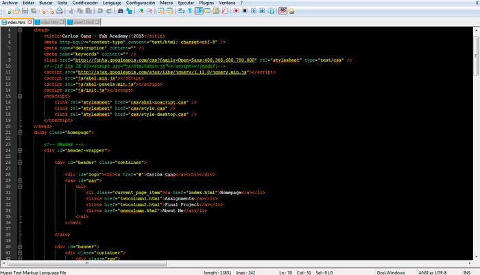Close the active index.html tab
This screenshot has height=275, width=480.
(x=29, y=22)
